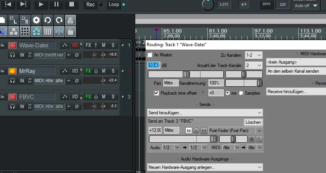Click track volume slider in routing dialog
326x173 pixels.
(186, 74)
